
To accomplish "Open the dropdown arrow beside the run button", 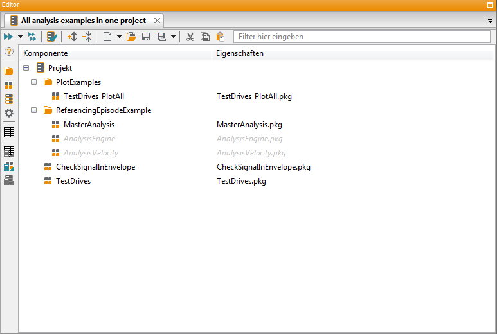I will click(20, 37).
